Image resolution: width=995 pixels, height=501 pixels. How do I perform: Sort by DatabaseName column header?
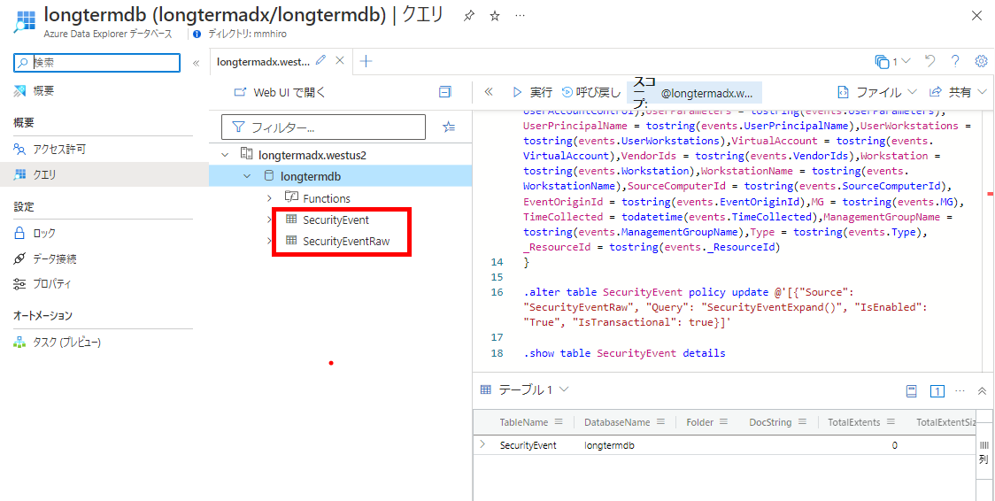coord(617,421)
